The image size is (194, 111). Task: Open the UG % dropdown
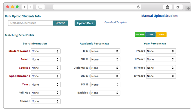[x=105, y=76]
